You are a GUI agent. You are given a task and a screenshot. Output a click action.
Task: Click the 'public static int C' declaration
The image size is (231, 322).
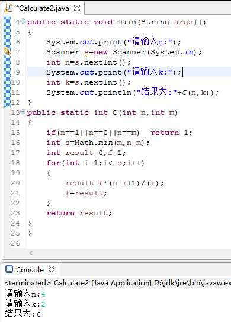(102, 112)
